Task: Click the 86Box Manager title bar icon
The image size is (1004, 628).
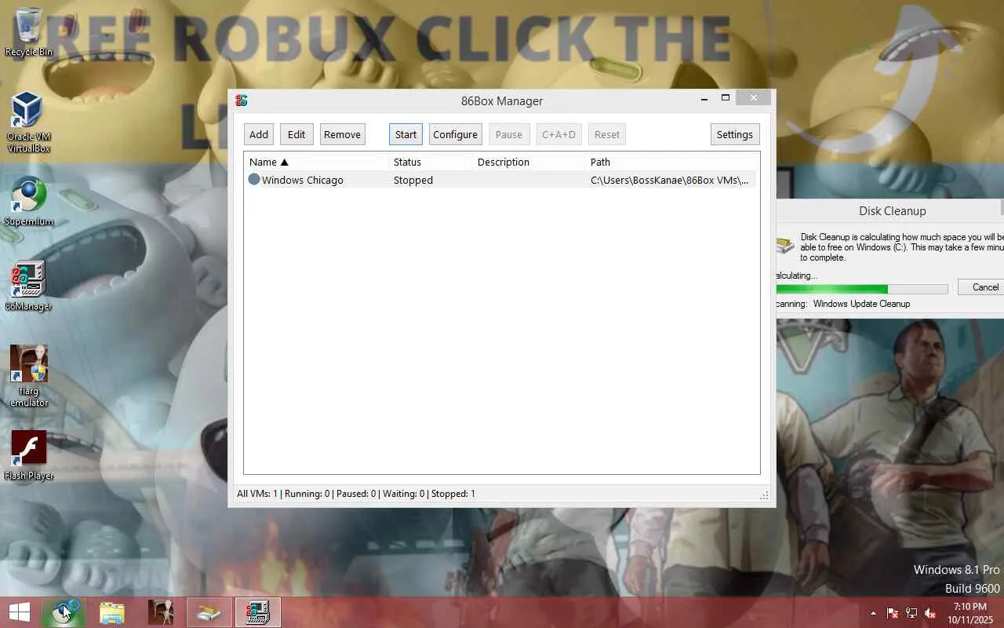Action: [242, 100]
